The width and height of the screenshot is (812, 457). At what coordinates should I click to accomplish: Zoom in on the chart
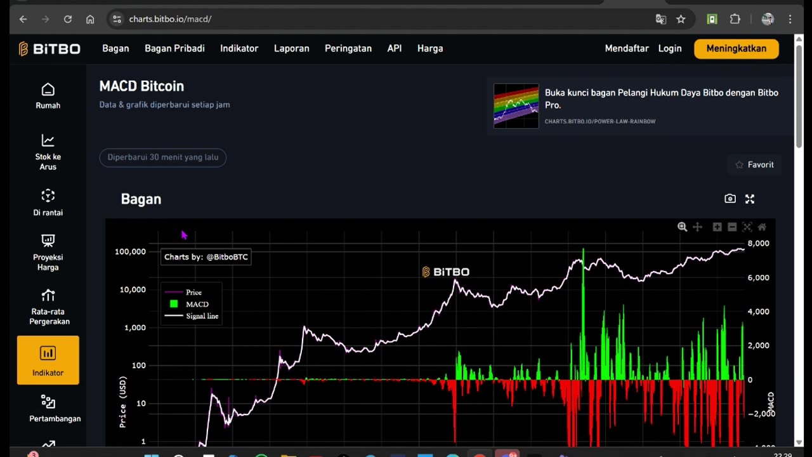click(x=717, y=227)
